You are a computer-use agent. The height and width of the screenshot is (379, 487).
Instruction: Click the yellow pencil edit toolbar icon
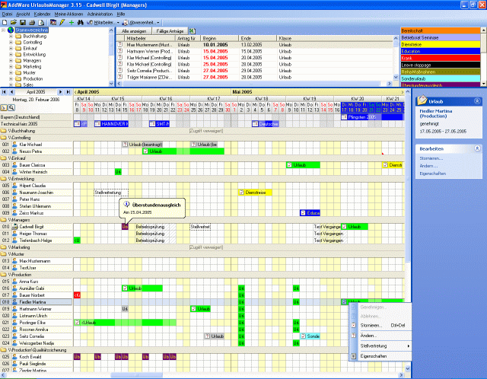pyautogui.click(x=62, y=22)
